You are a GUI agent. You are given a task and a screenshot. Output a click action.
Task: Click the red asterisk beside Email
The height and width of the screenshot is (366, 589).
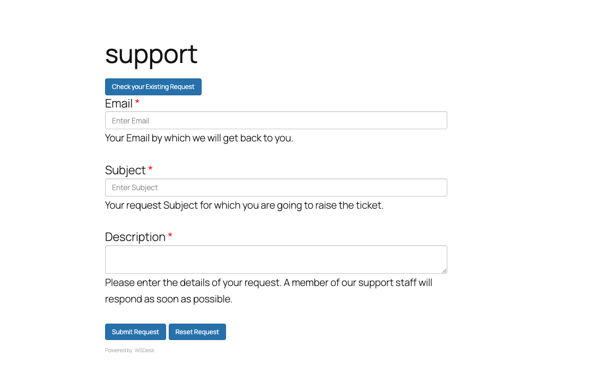click(x=137, y=102)
